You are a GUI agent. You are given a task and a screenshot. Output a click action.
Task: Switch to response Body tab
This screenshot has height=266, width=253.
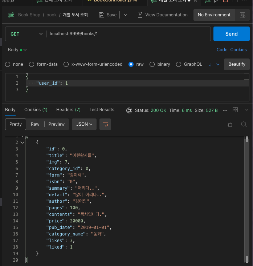pos(10,110)
